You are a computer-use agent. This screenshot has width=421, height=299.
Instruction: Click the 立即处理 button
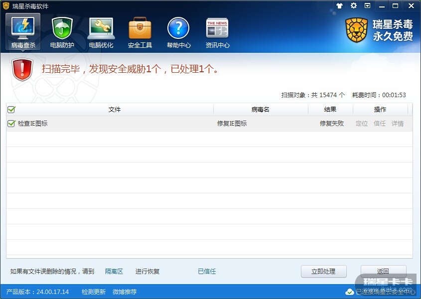click(x=323, y=271)
